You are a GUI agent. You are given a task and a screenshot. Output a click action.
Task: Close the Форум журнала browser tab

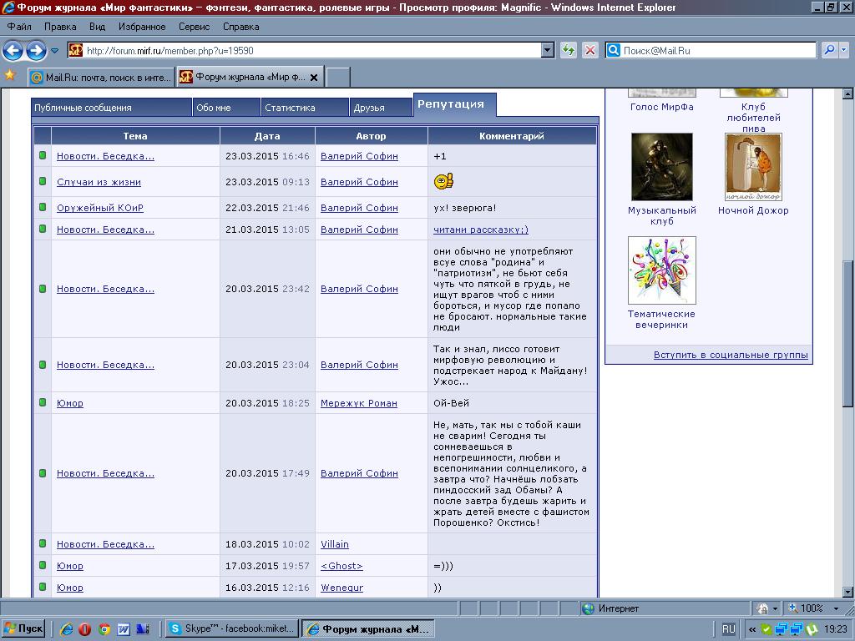click(x=314, y=78)
